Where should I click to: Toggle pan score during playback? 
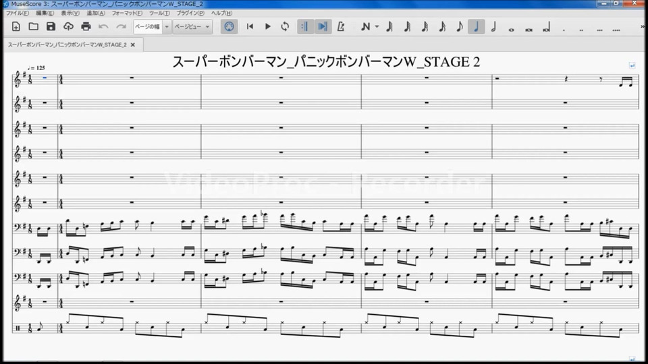tap(323, 27)
